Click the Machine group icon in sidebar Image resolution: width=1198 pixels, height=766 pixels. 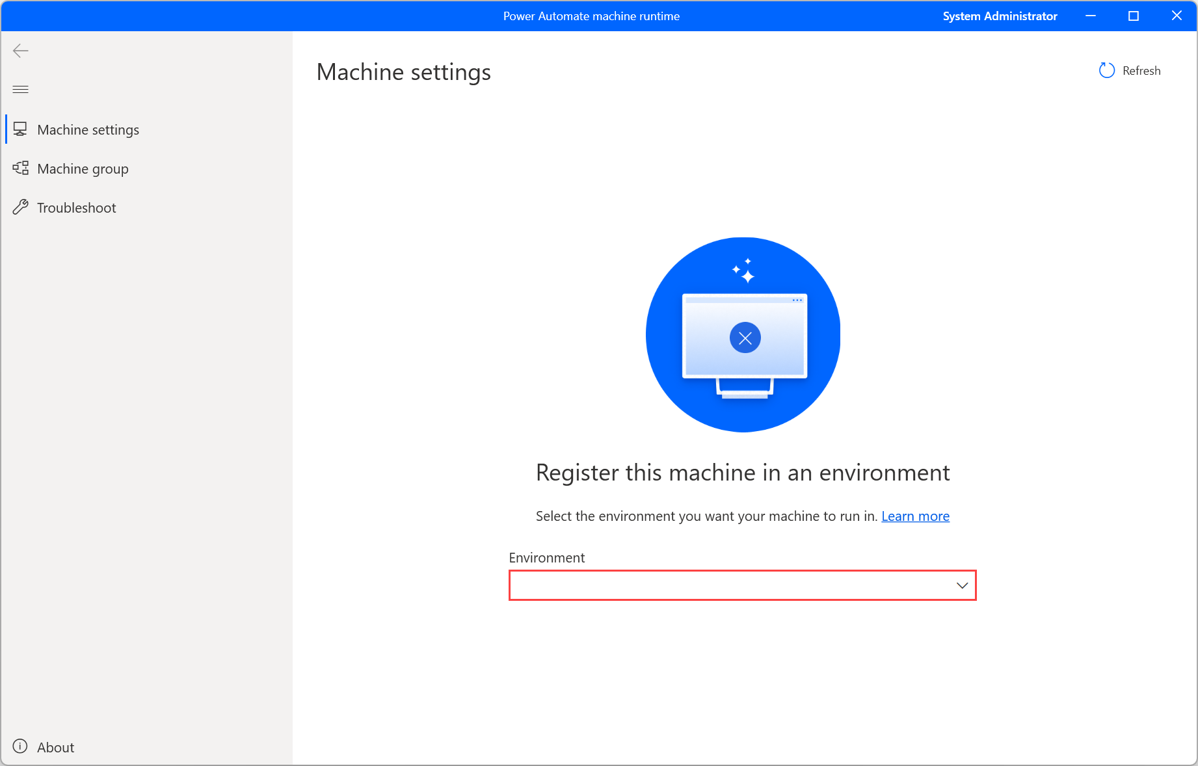[x=20, y=168]
